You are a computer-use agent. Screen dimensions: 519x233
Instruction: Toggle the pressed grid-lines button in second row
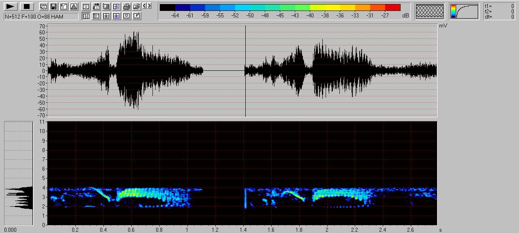[86, 16]
